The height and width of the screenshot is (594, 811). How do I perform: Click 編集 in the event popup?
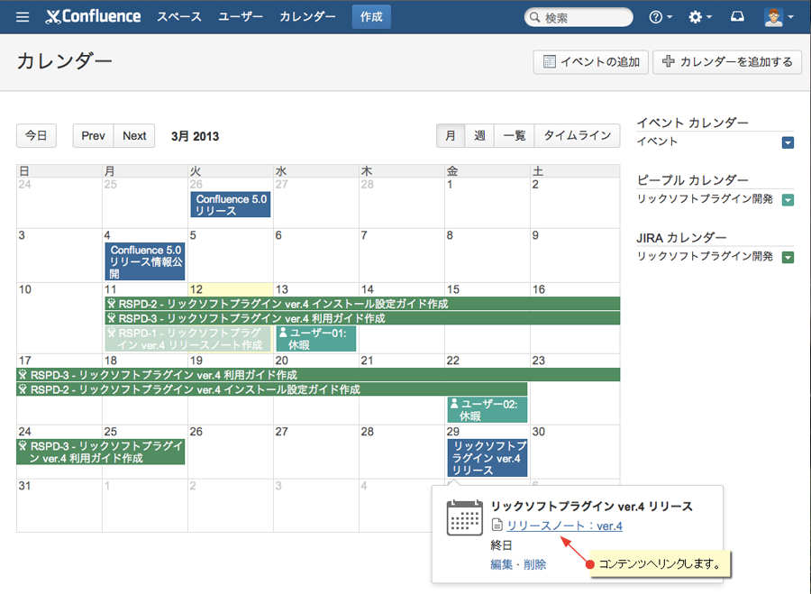pyautogui.click(x=501, y=564)
